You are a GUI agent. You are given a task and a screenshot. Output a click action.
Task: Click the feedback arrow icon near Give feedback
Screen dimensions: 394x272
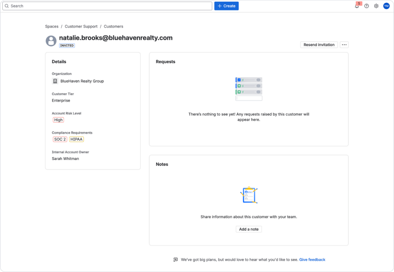(175, 259)
